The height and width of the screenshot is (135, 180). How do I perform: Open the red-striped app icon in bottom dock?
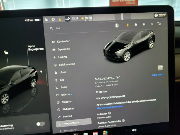coord(95,134)
